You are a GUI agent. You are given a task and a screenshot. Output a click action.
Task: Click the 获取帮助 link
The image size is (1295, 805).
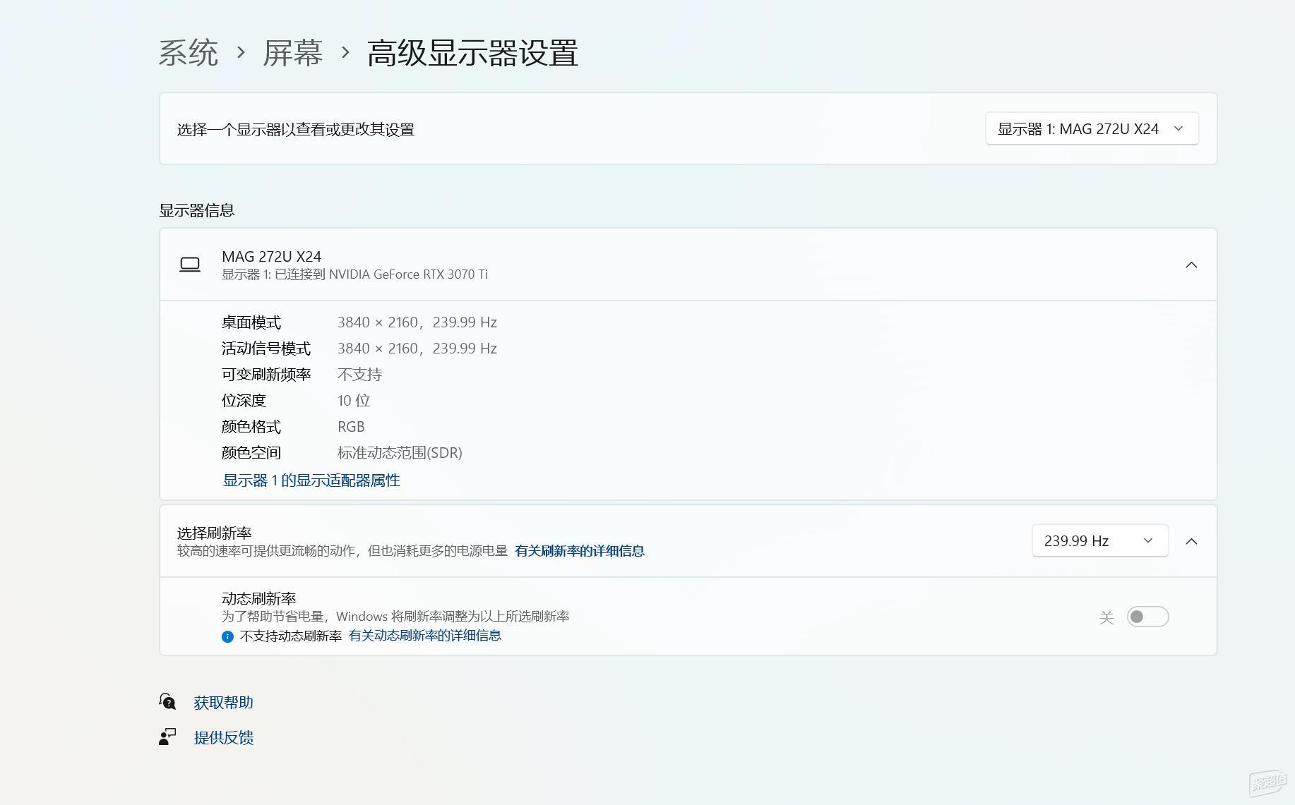(223, 702)
